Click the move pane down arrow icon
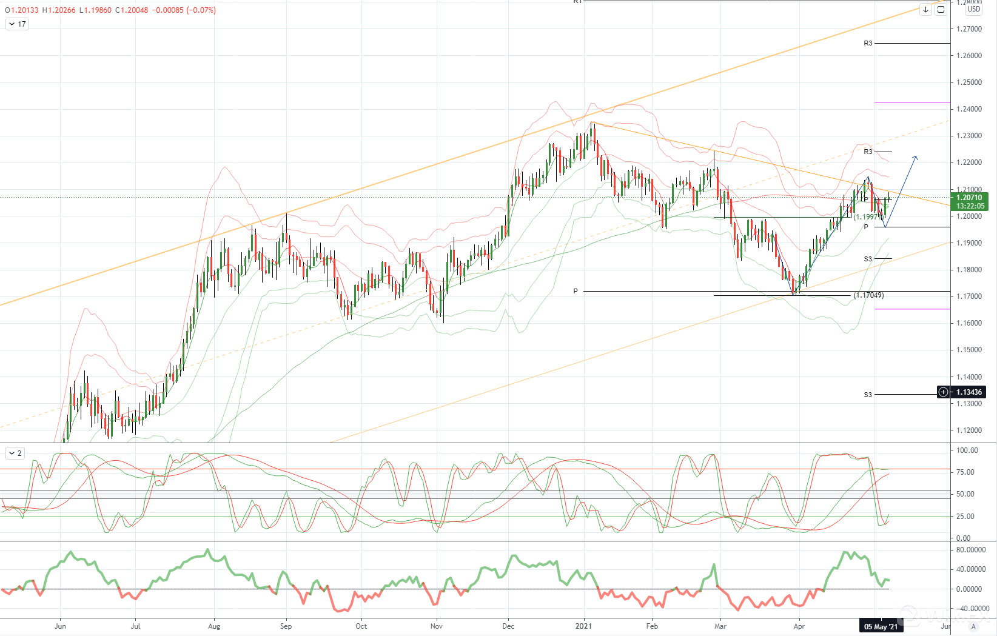Screen dimensions: 997x636 (x=925, y=10)
